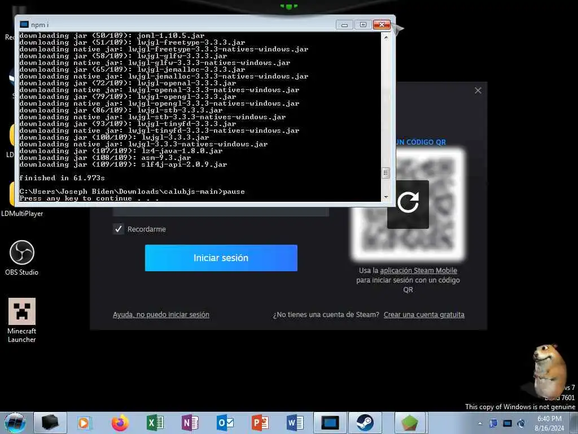The width and height of the screenshot is (578, 434).
Task: Click the asm-9.3.jar console line
Action: pos(105,158)
